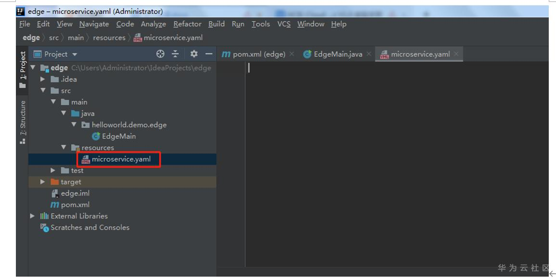Collapse the resources folder
This screenshot has width=556, height=280.
click(x=64, y=147)
